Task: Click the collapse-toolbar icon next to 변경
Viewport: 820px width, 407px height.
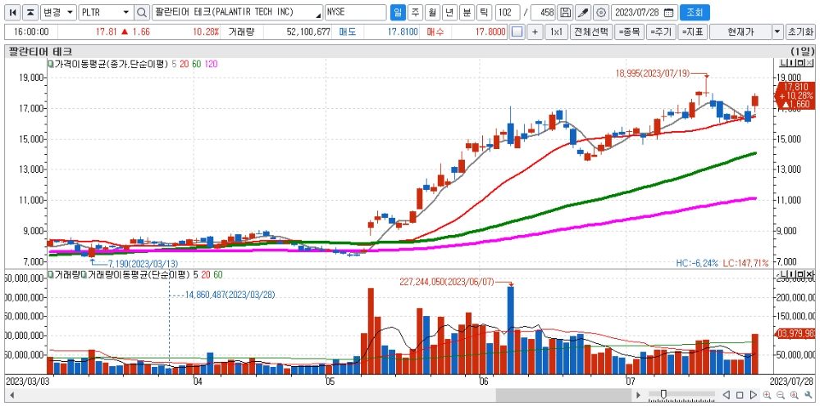Action: point(31,12)
